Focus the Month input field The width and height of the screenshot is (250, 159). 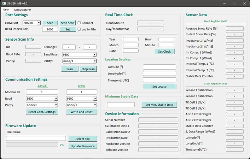tap(130, 45)
